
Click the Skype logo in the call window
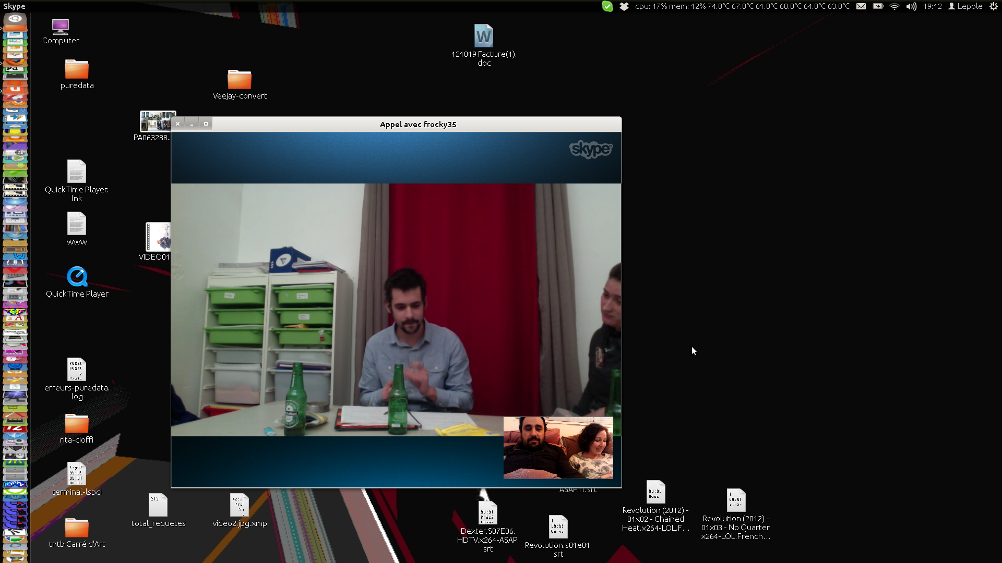tap(591, 149)
